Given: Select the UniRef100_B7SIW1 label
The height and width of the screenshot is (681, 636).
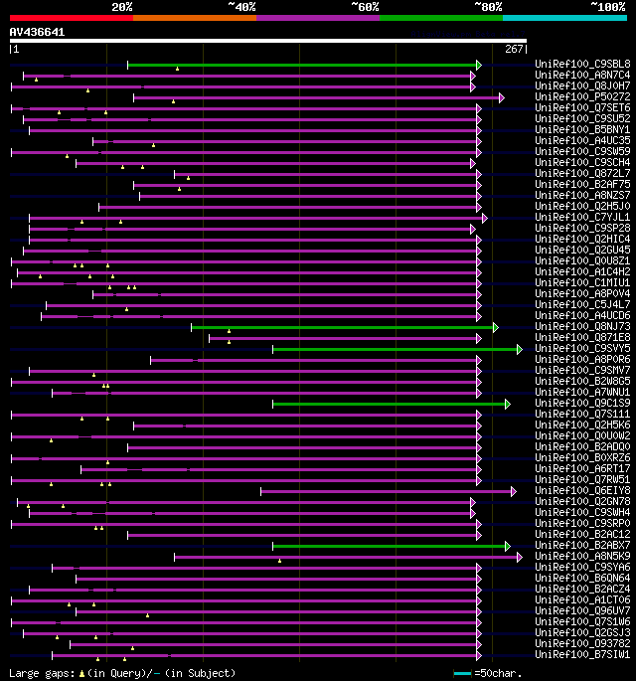Looking at the screenshot, I should [x=582, y=655].
